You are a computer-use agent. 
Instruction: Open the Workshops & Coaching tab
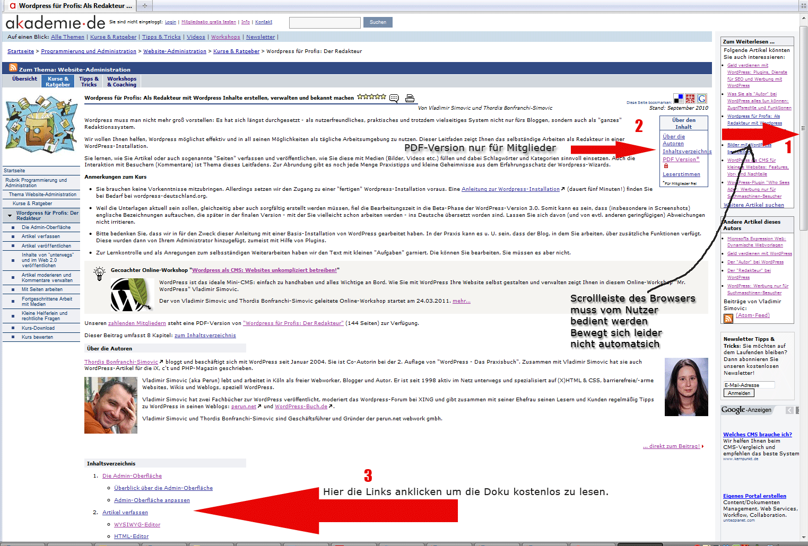(121, 82)
